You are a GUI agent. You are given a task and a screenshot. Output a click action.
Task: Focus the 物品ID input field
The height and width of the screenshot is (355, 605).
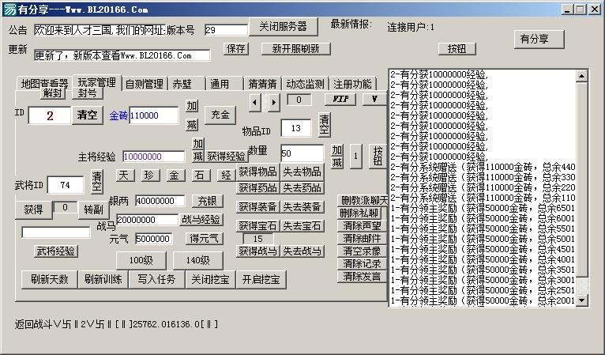coord(296,128)
